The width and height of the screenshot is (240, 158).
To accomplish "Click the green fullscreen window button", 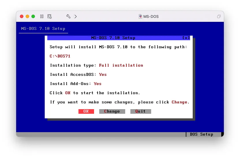I will click(x=33, y=16).
